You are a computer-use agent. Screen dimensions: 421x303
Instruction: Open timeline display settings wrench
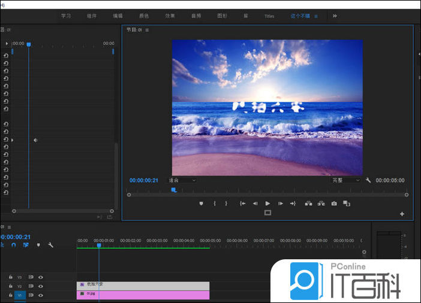(x=50, y=245)
